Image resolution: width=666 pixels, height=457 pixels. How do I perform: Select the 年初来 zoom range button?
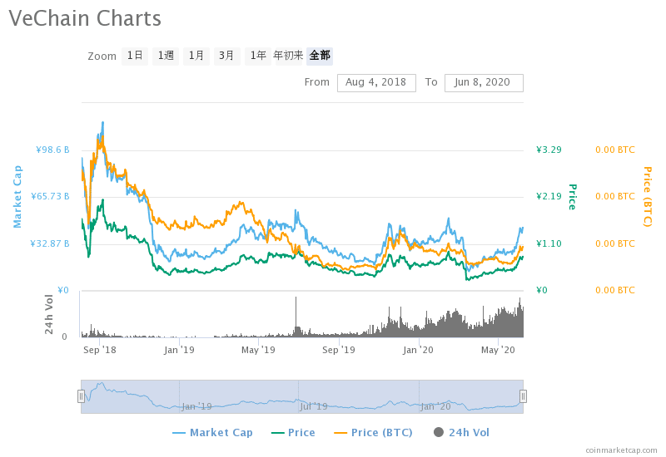[x=288, y=56]
